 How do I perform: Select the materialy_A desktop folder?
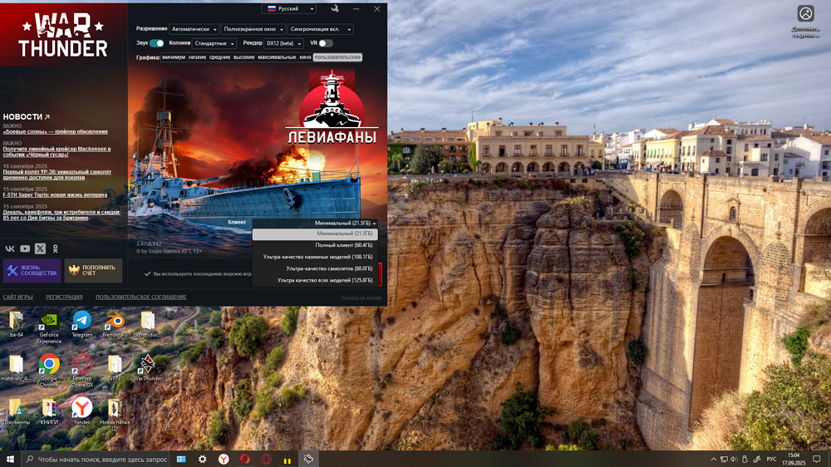point(16,367)
